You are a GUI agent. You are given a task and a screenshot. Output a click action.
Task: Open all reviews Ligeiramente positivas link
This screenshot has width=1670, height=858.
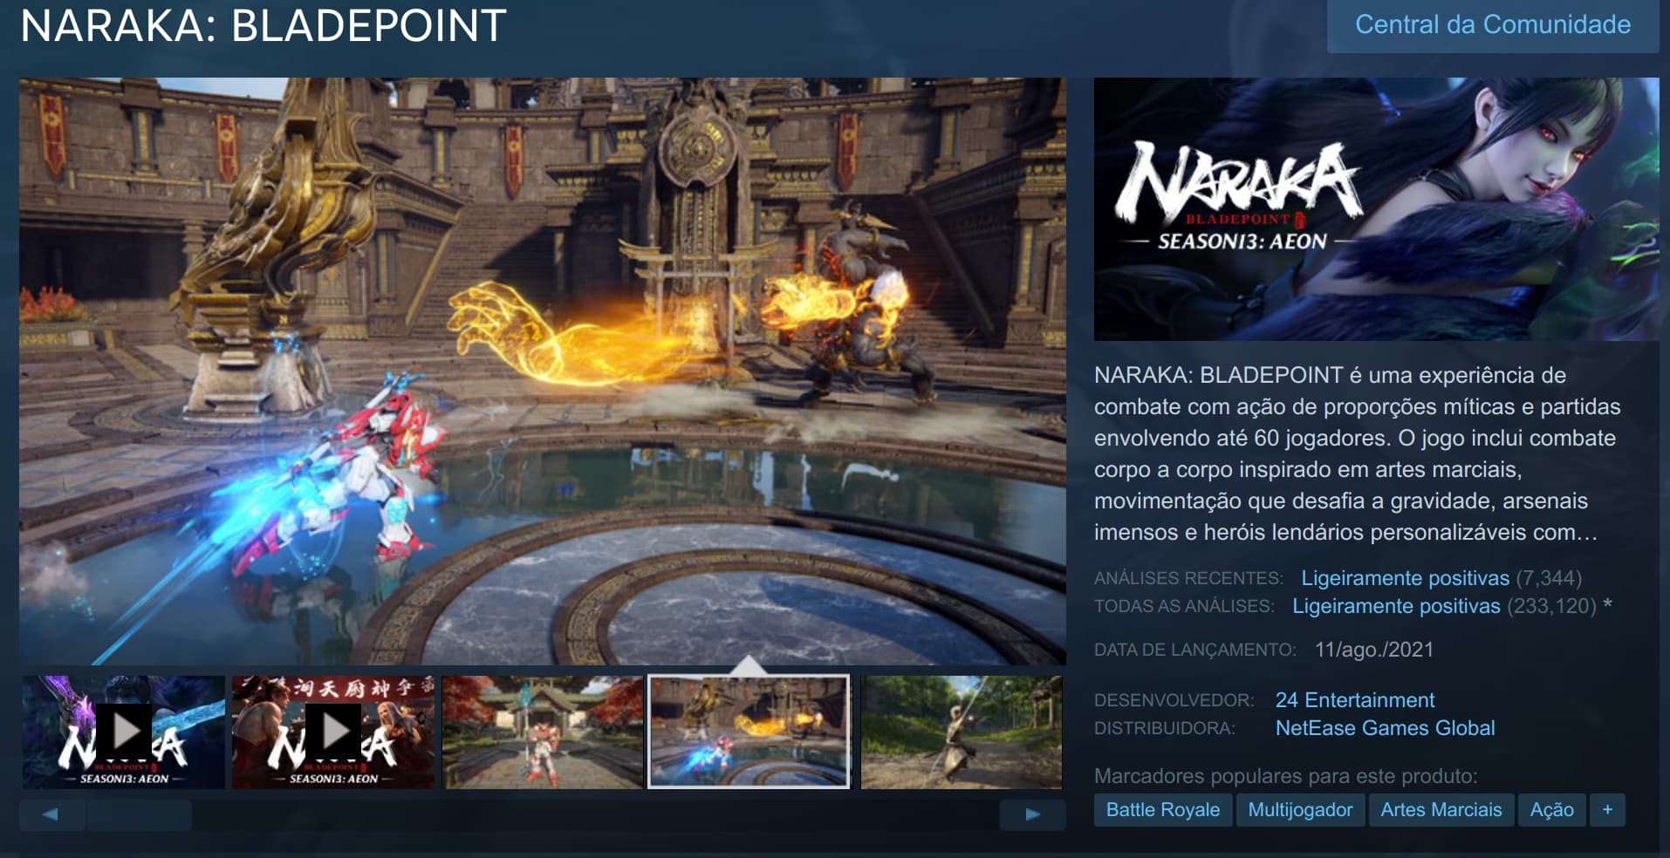point(1396,606)
